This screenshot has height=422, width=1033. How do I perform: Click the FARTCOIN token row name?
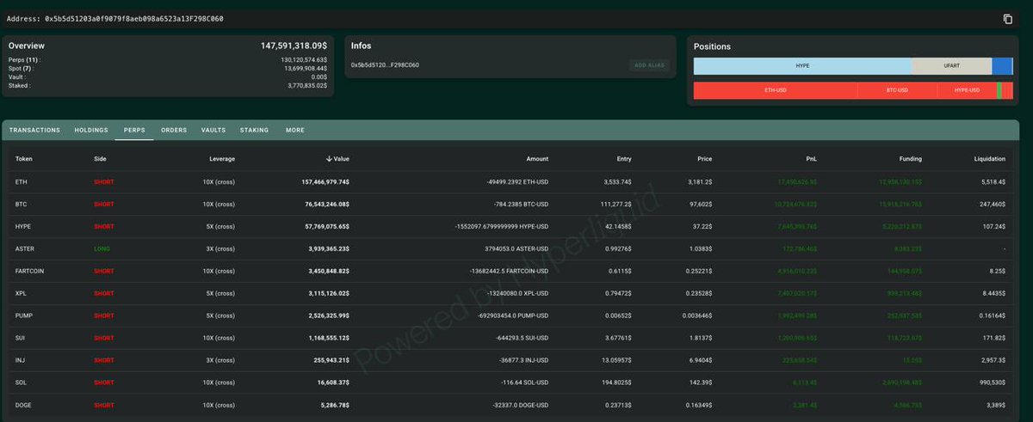coord(30,271)
